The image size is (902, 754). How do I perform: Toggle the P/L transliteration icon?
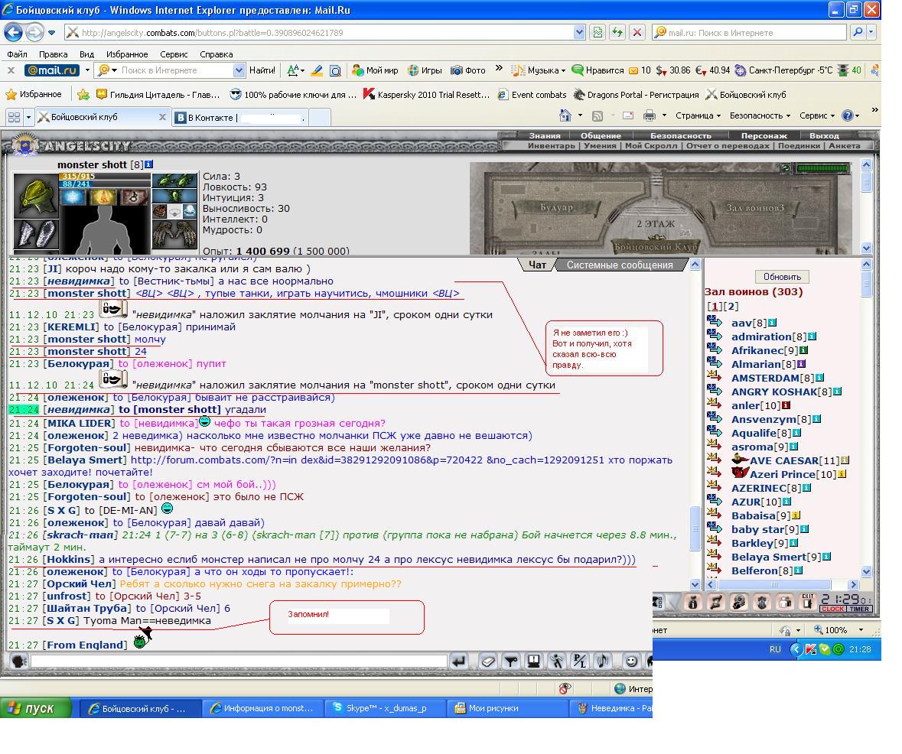point(580,661)
